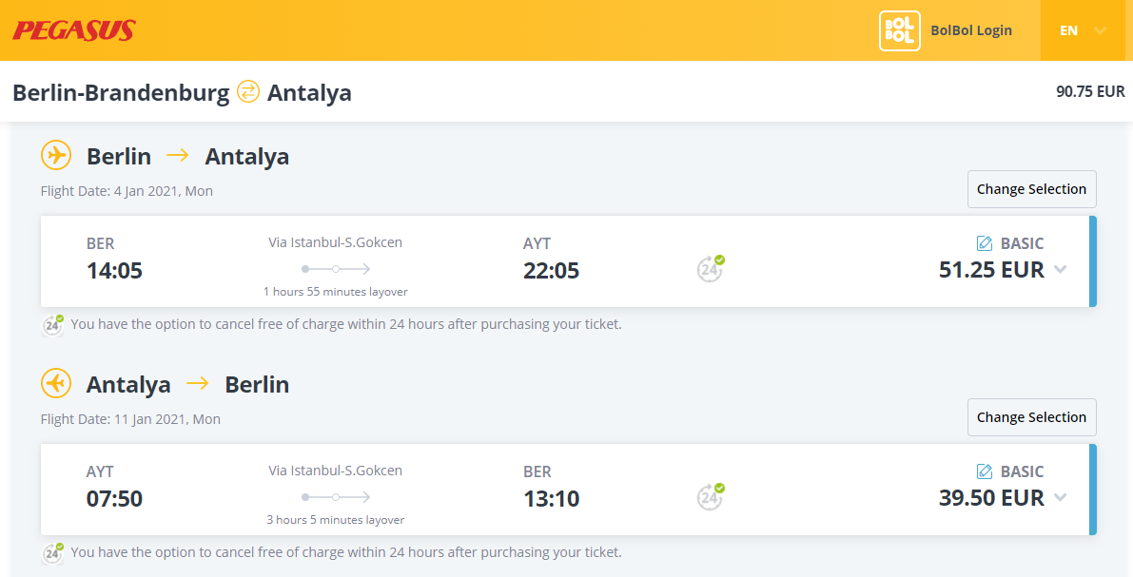
Task: Select the 07:50 AYT return flight card
Action: click(x=569, y=490)
